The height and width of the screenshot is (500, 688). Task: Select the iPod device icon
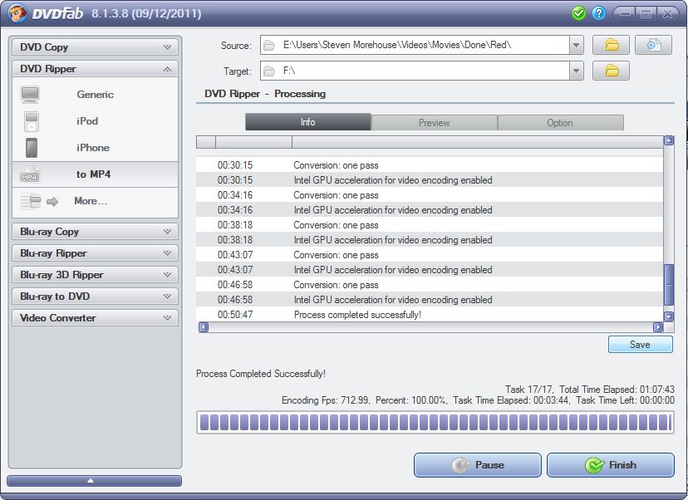point(31,121)
